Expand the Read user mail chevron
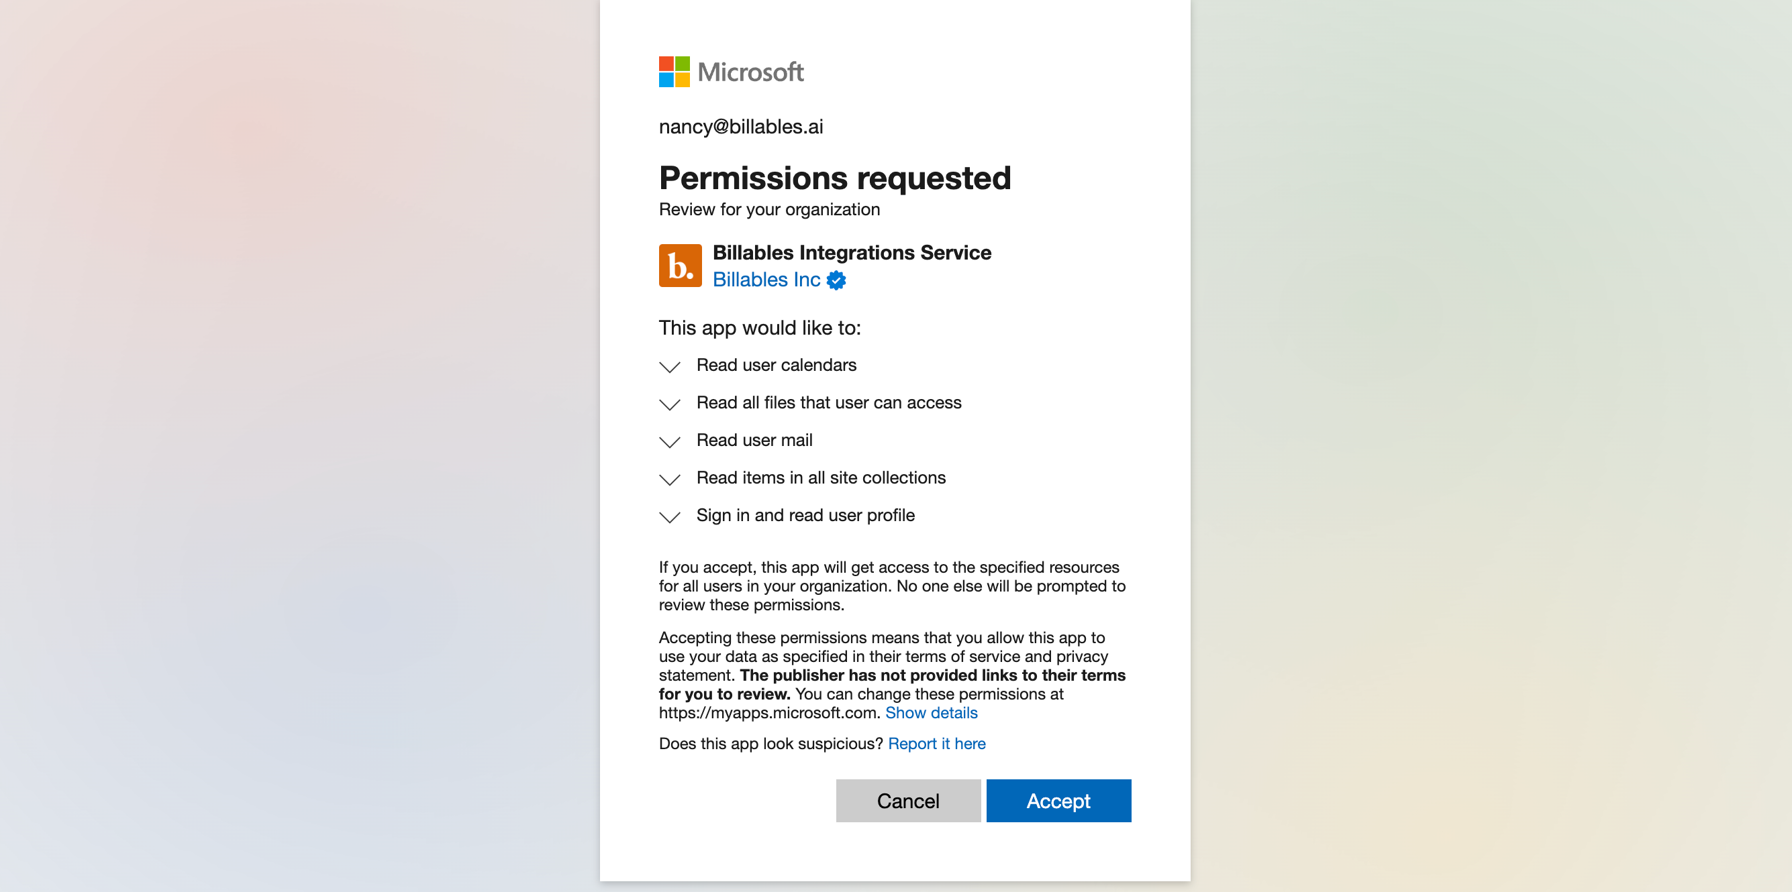This screenshot has height=892, width=1792. [669, 441]
